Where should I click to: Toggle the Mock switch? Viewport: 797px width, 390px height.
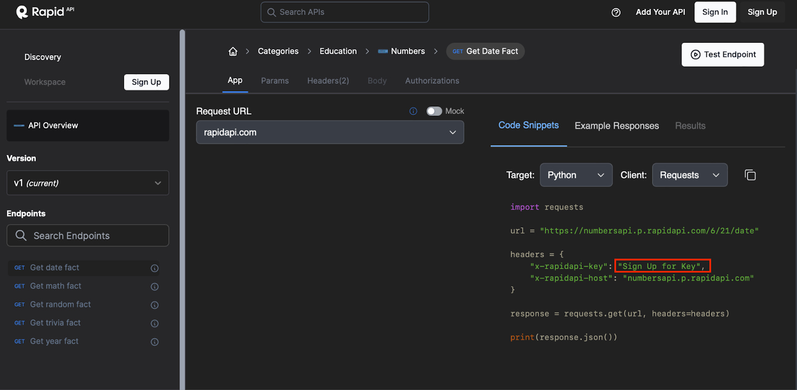(434, 111)
